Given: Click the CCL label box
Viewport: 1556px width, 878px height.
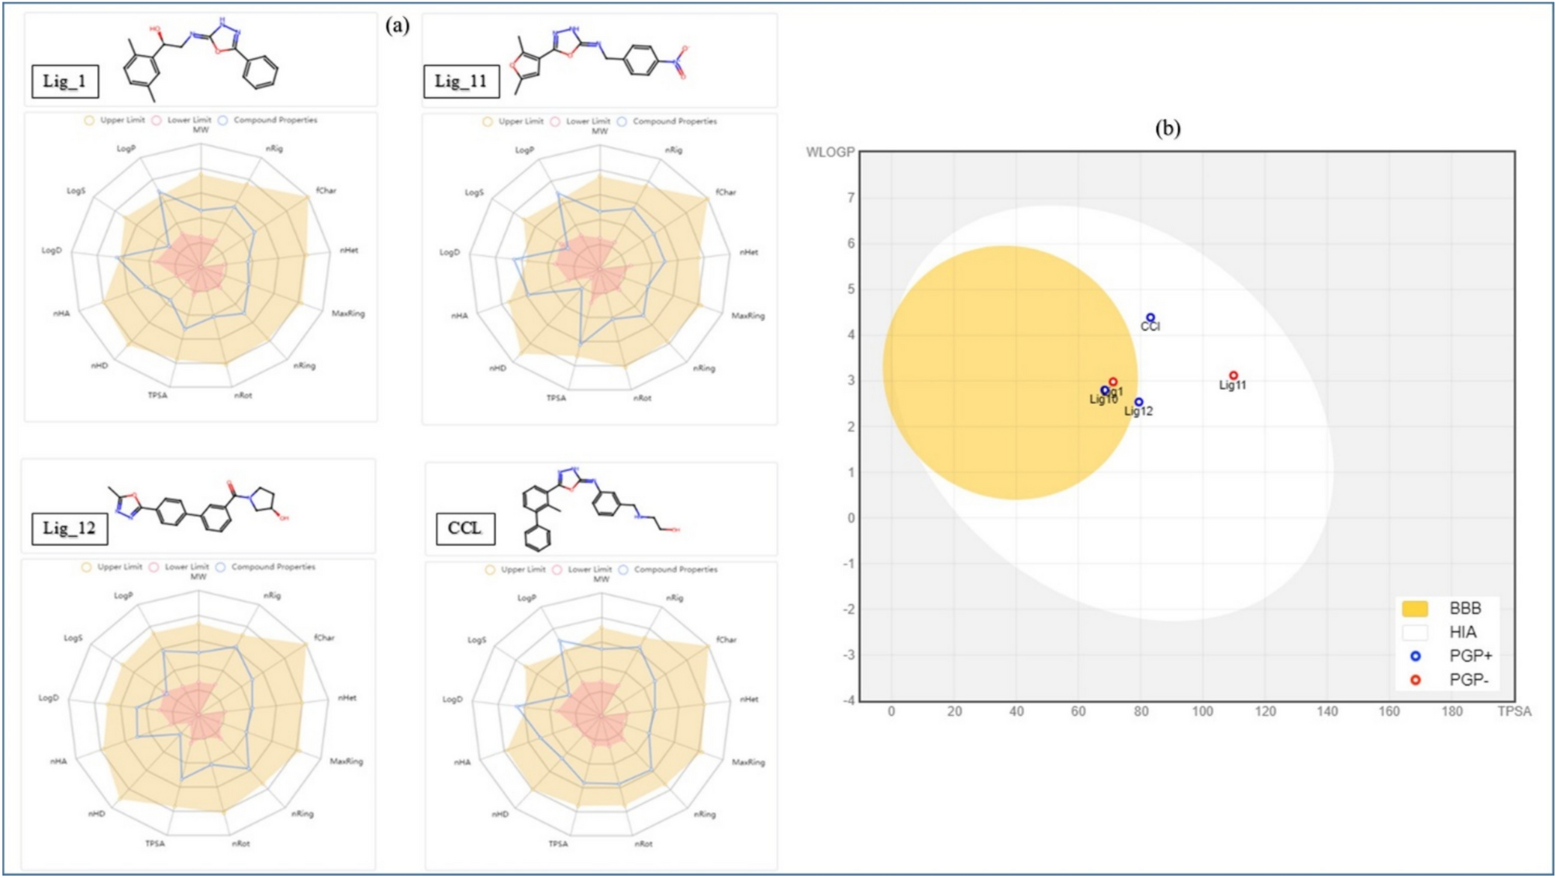Looking at the screenshot, I should pos(465,528).
